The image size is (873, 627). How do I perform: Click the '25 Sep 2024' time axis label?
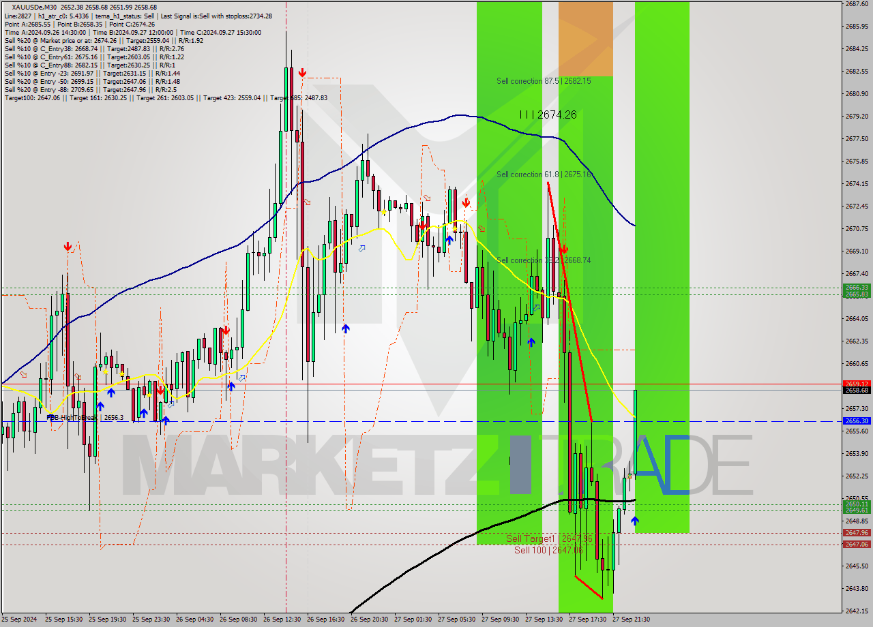click(x=19, y=620)
